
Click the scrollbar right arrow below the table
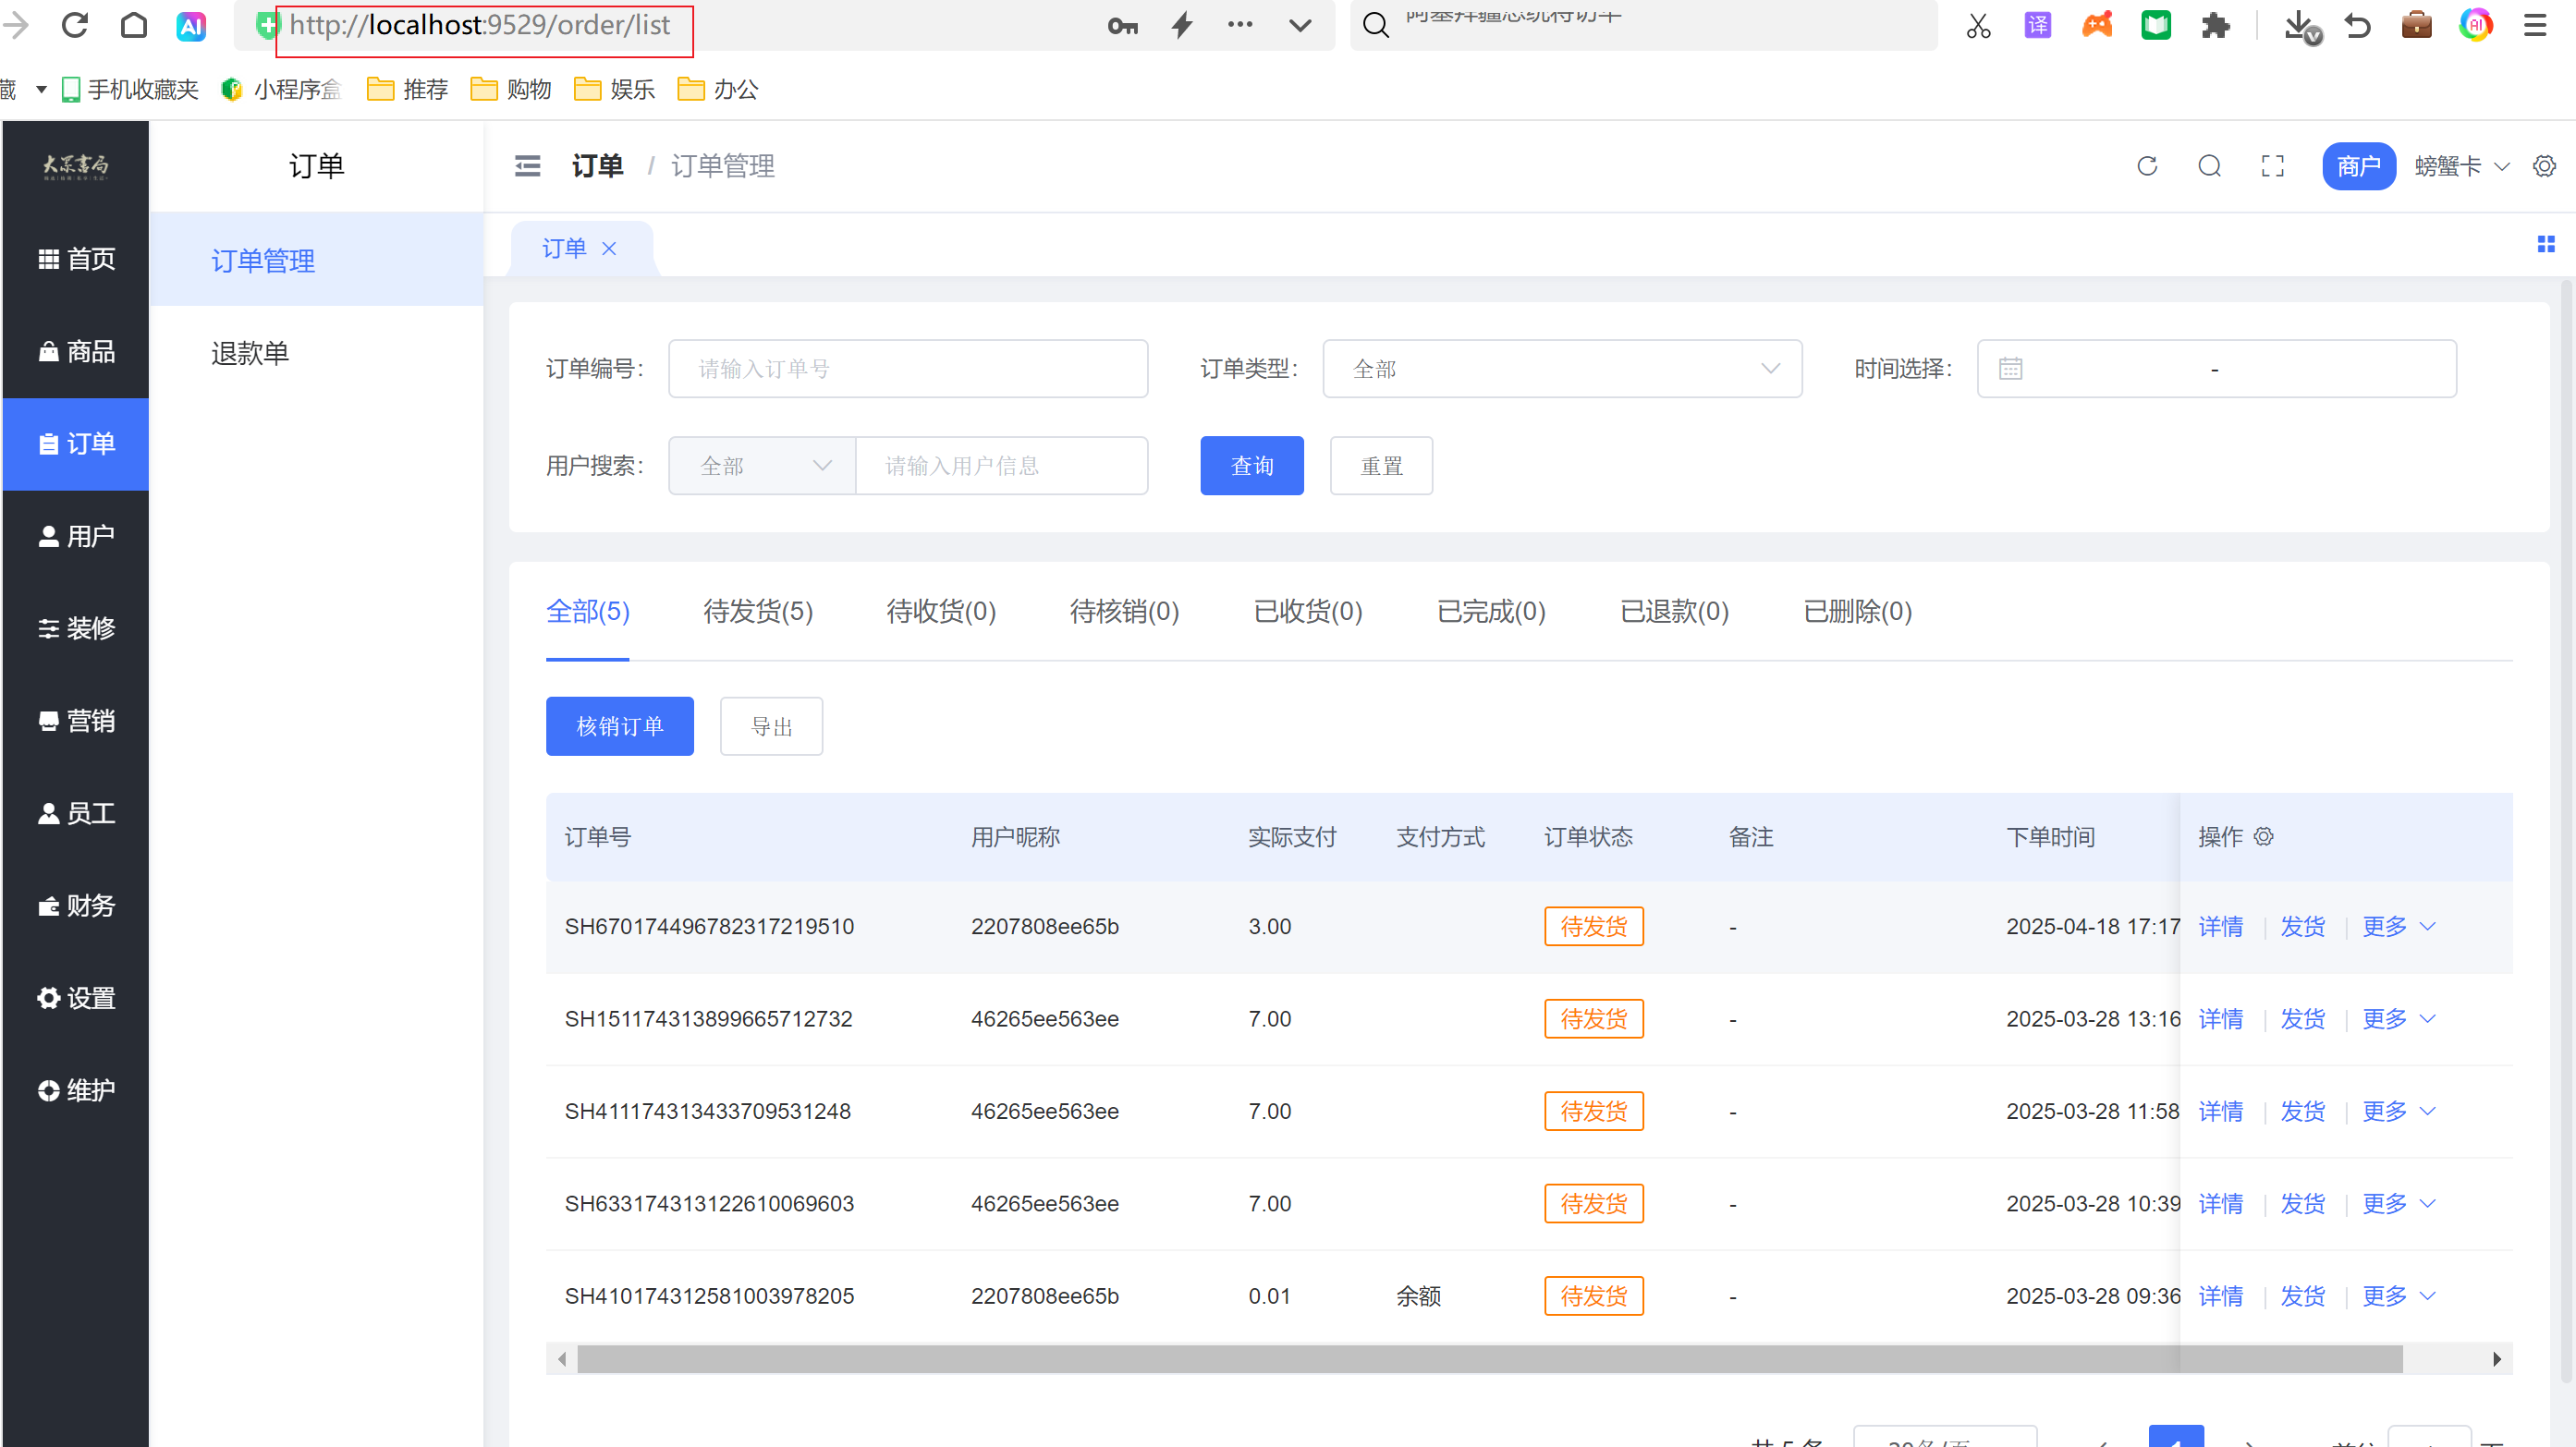pyautogui.click(x=2496, y=1359)
